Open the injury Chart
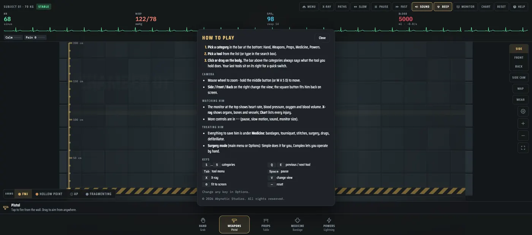This screenshot has width=532, height=235. [x=486, y=6]
